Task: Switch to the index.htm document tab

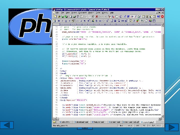Action: coord(64,122)
